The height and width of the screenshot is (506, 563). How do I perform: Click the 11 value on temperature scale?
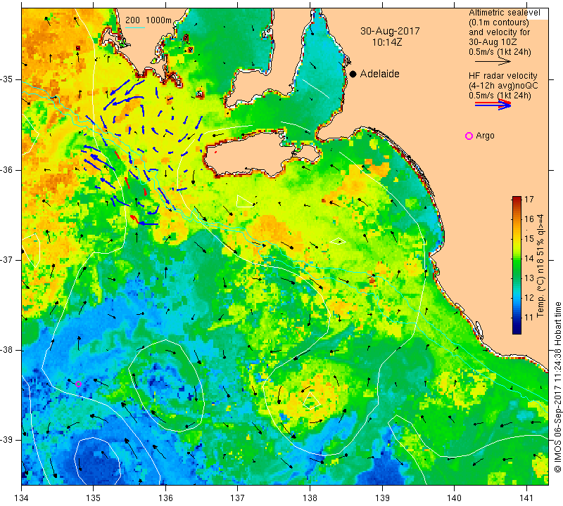click(x=529, y=318)
